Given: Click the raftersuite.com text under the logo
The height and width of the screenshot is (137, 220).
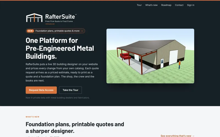Looking at the screenshot, I should [x=50, y=24].
